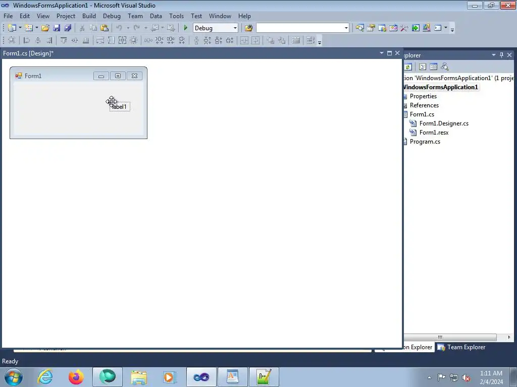Click the Find in Files binoculars-folder icon
This screenshot has height=387, width=517.
pyautogui.click(x=248, y=28)
